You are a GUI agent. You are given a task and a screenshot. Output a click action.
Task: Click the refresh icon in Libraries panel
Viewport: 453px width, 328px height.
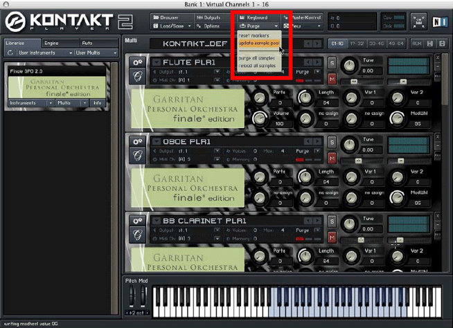coord(10,53)
